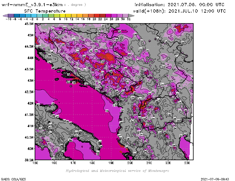Pick the blue legend swatch between -6 and -4
The image size is (235, 181).
tap(23, 16)
